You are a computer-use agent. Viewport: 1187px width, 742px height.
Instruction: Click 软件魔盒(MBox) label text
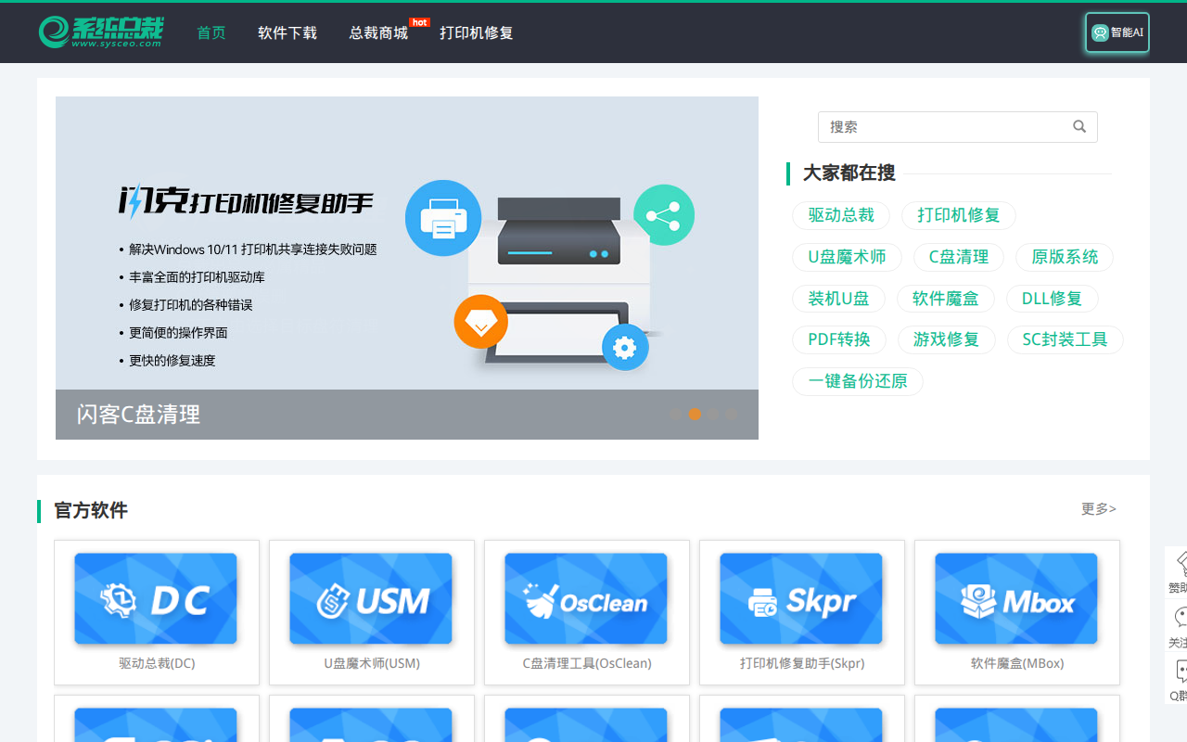(x=1017, y=663)
